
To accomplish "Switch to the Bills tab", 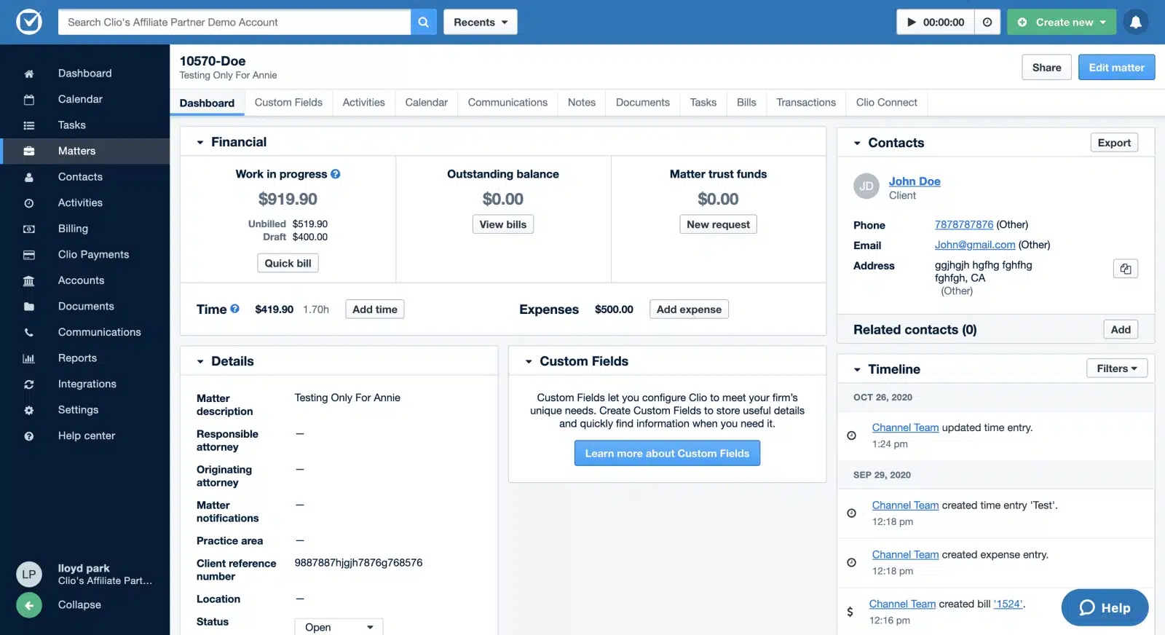I will pos(746,103).
